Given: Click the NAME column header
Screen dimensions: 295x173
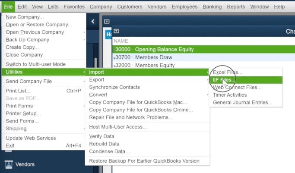Looking at the screenshot, I should (121, 41).
